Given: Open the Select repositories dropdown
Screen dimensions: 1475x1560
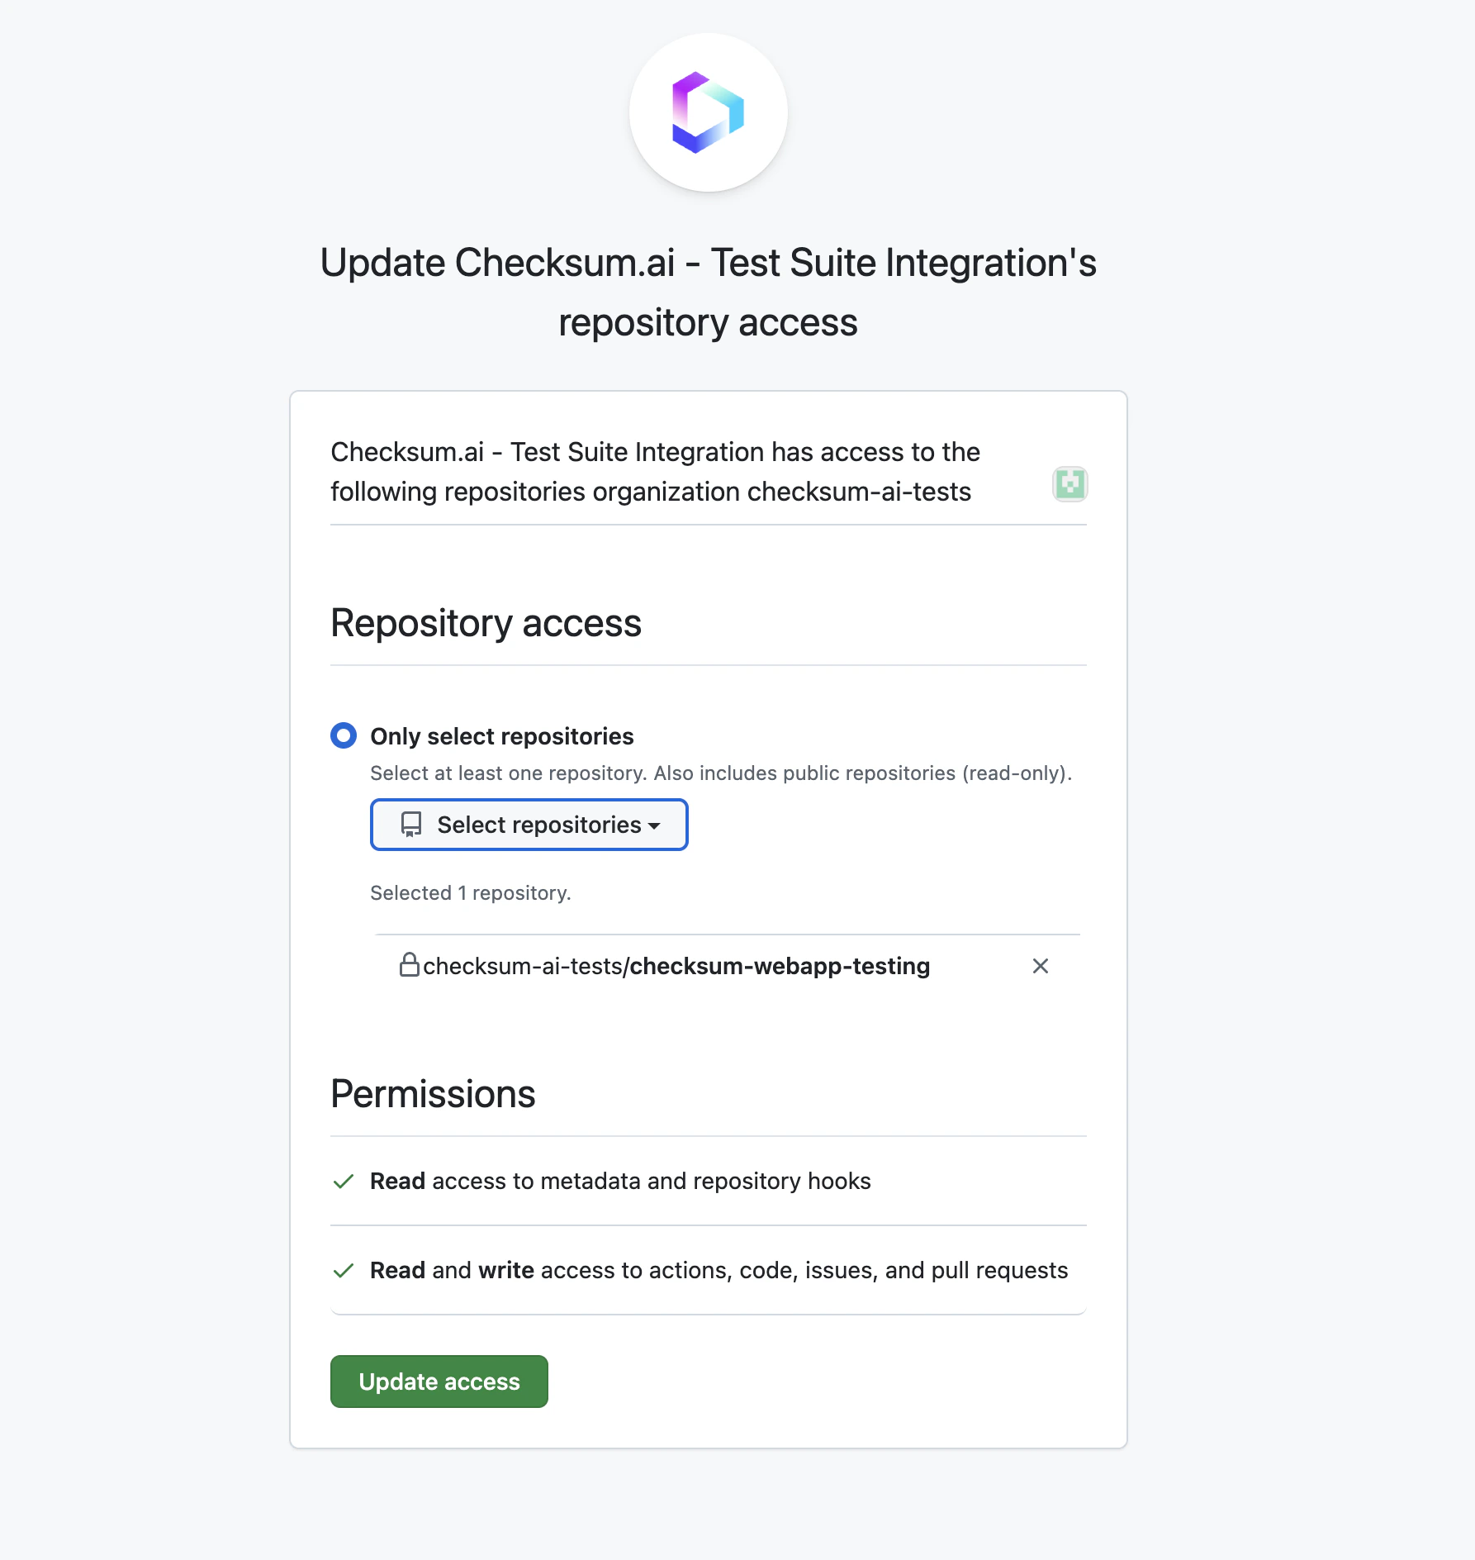Looking at the screenshot, I should click(529, 824).
